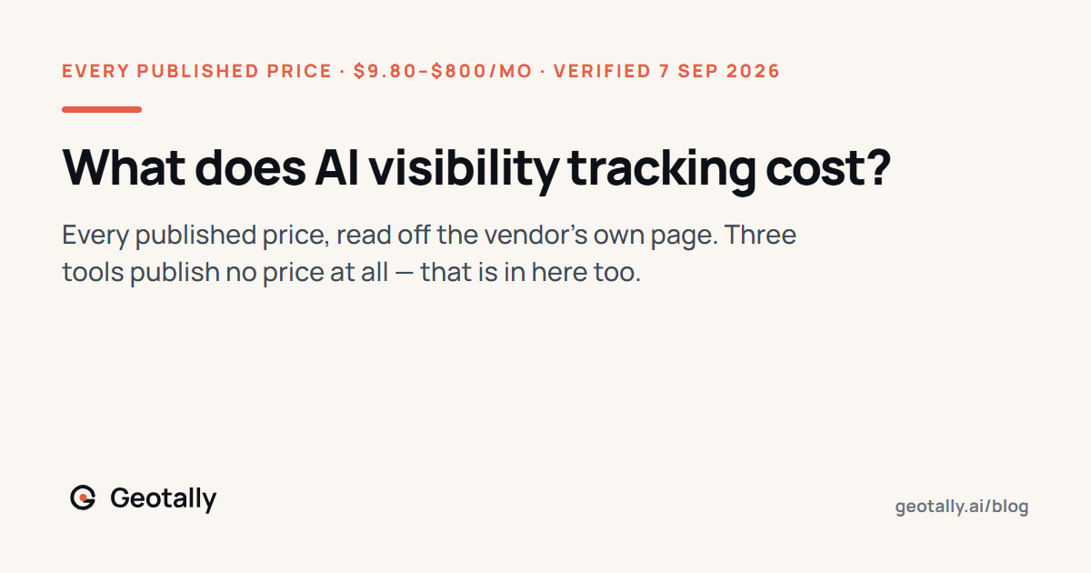This screenshot has width=1091, height=573.
Task: Click the word "Three" in the subtitle
Action: pos(762,236)
